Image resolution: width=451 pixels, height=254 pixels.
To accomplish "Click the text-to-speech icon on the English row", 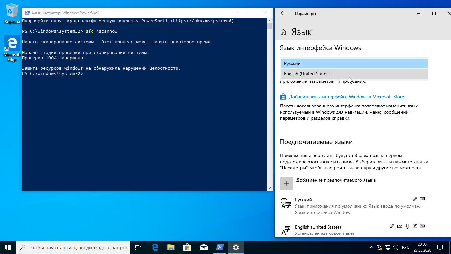I will [400, 226].
